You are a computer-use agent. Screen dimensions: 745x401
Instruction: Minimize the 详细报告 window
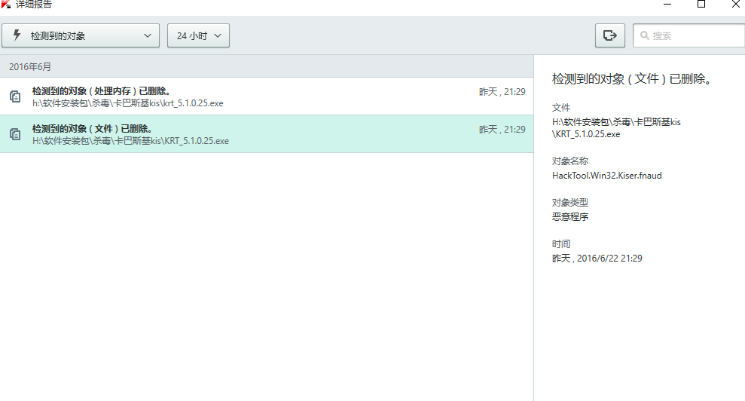[x=667, y=5]
